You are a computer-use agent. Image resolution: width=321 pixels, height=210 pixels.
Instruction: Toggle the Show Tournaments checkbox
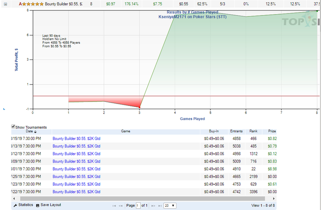[13, 126]
